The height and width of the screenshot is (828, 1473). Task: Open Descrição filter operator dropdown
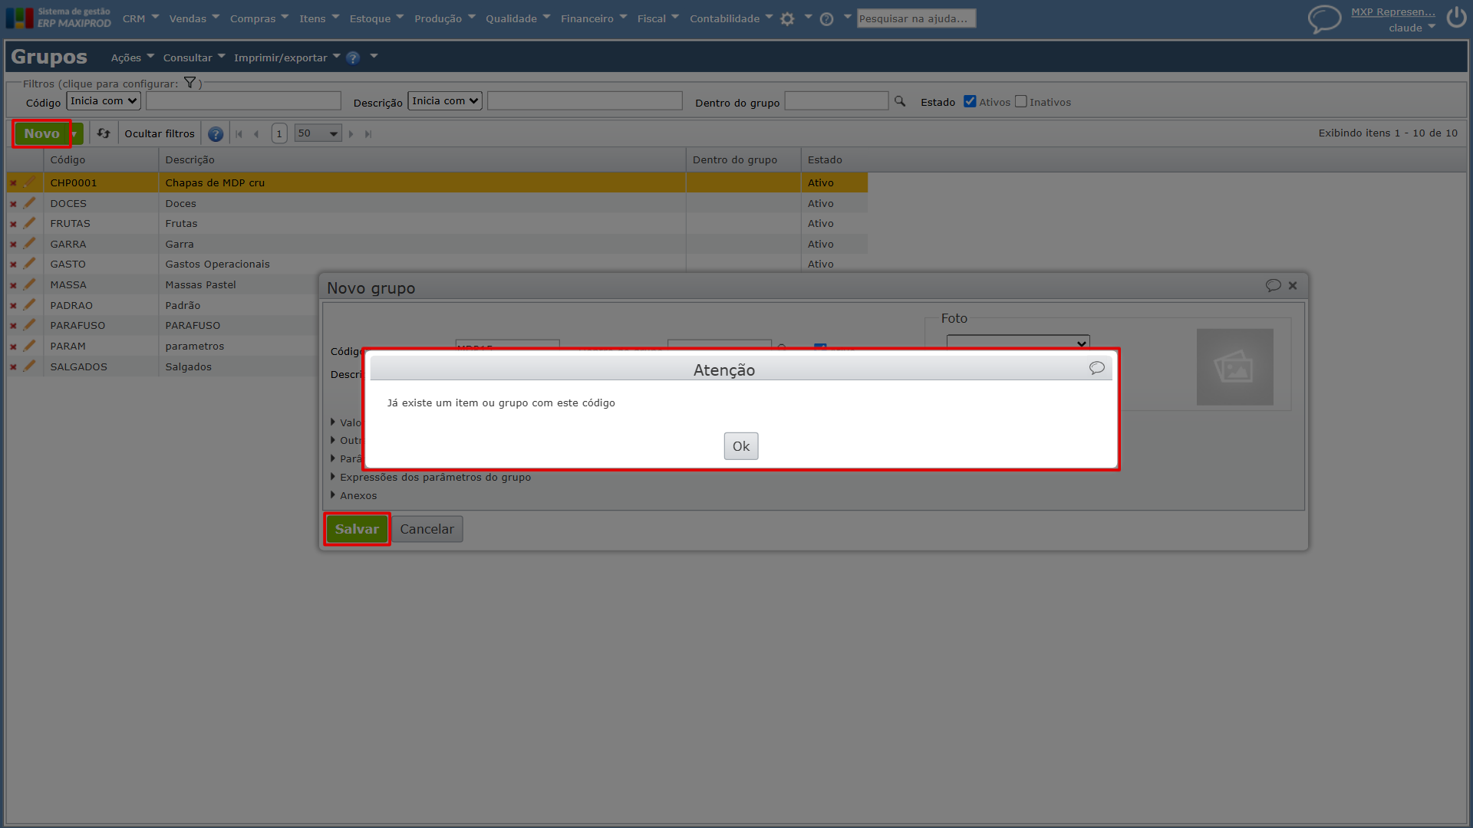coord(445,101)
